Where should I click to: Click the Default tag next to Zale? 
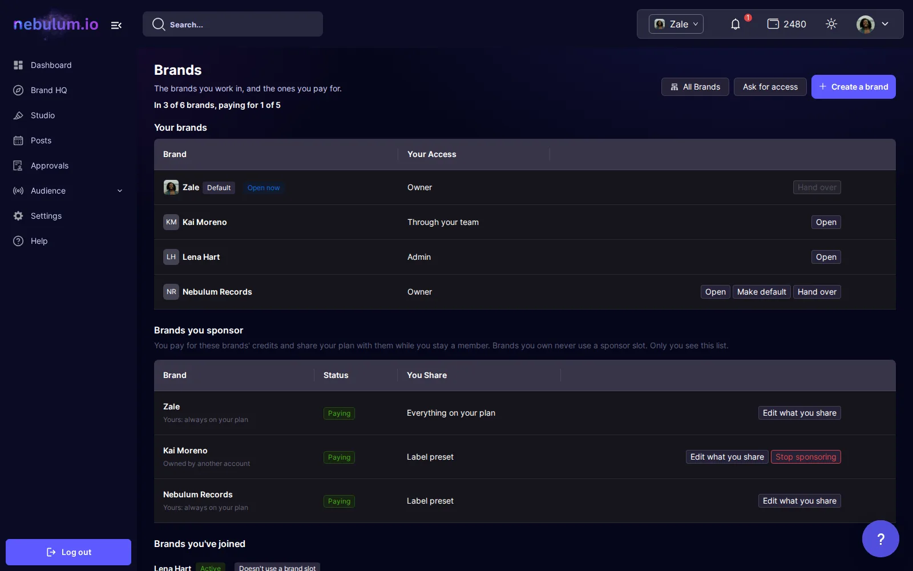219,188
